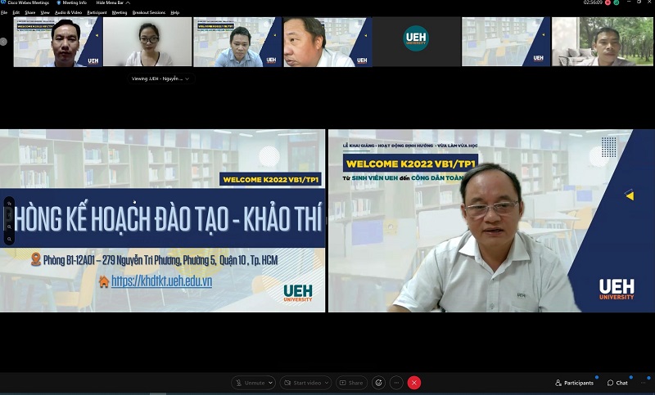Open the reactions smiley icon
Image resolution: width=655 pixels, height=395 pixels.
point(378,383)
